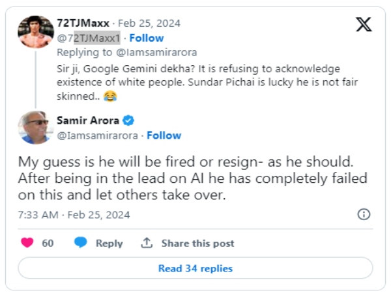Viewport: 391px width, 293px height.
Task: Open the 72TJMaxx profile picture
Action: click(36, 31)
